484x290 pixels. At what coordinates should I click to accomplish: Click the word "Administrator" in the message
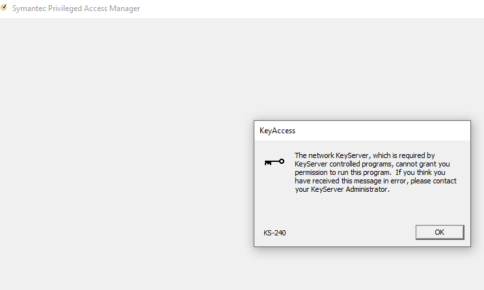(366, 189)
